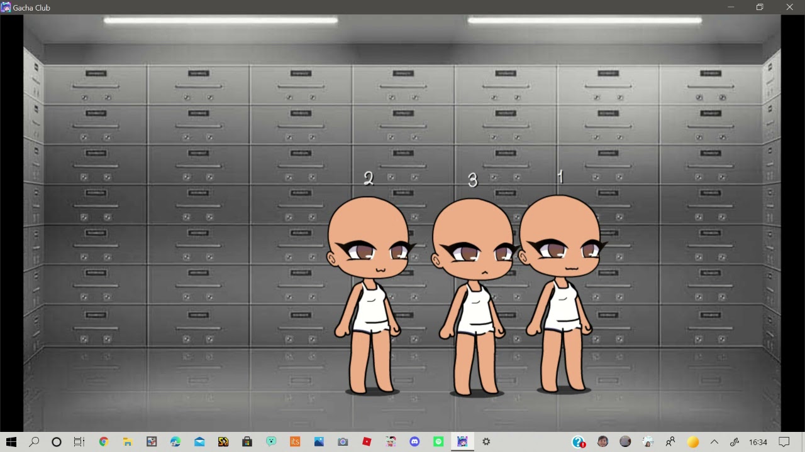Select the character labeled 1

562,294
